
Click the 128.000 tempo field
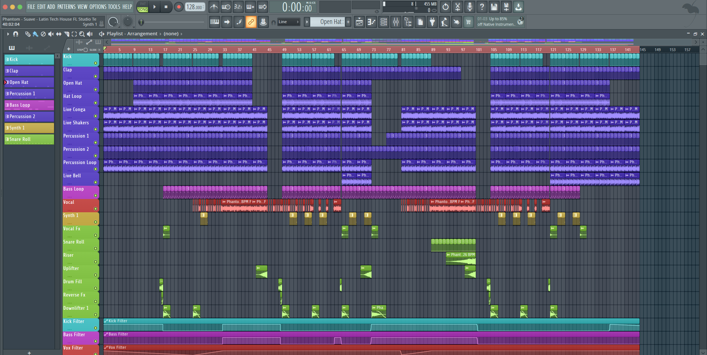click(x=194, y=7)
